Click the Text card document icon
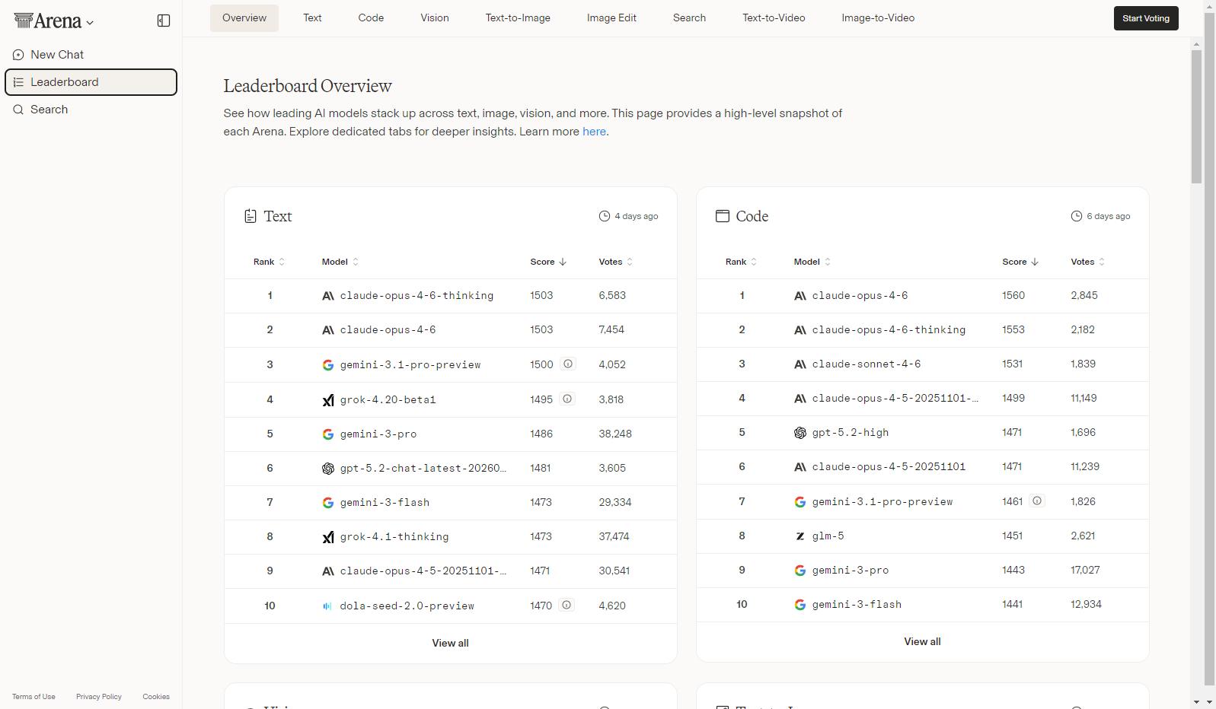Viewport: 1216px width, 709px height. point(251,217)
